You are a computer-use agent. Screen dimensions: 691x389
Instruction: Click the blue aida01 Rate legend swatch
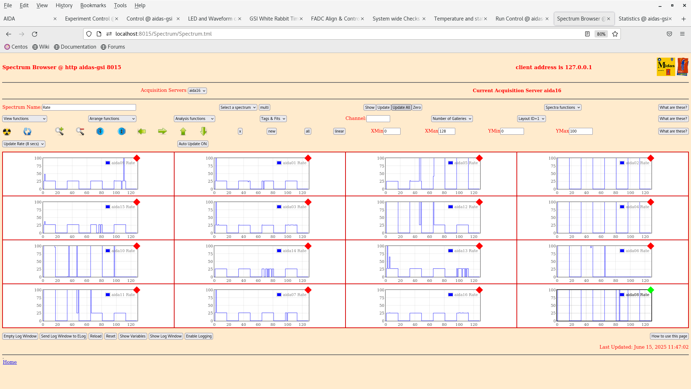[279, 163]
